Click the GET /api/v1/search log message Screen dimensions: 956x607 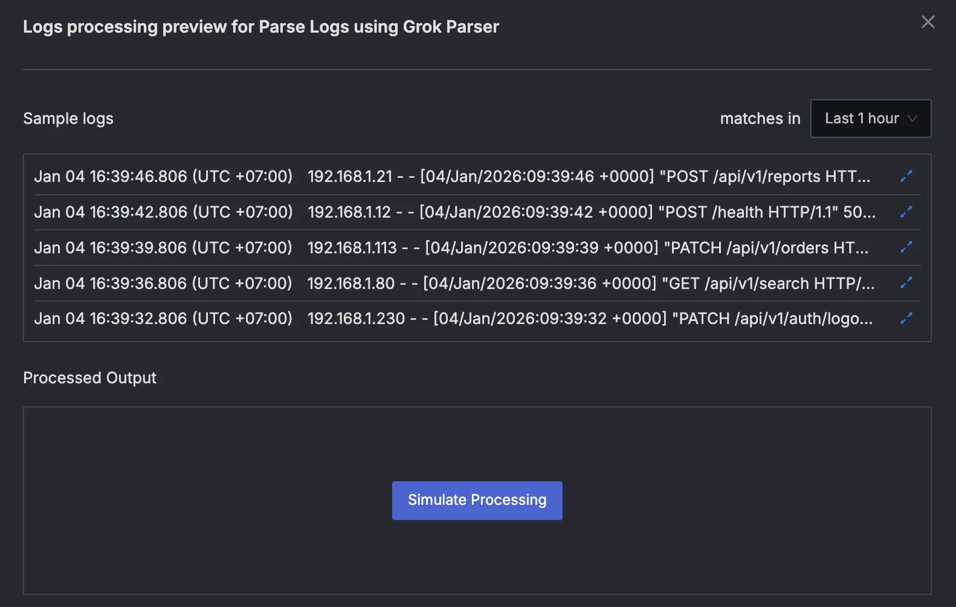coord(590,284)
